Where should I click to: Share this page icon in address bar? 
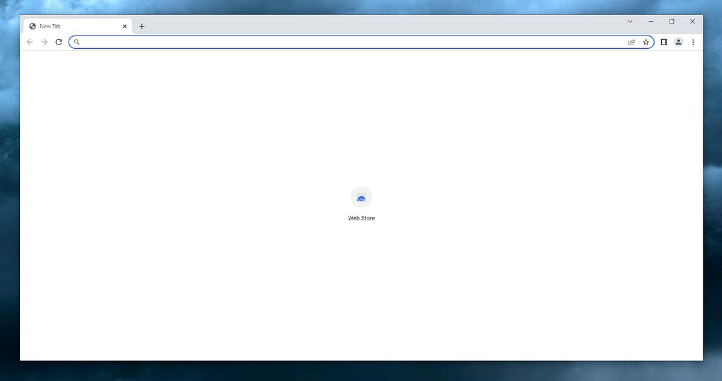(x=631, y=42)
